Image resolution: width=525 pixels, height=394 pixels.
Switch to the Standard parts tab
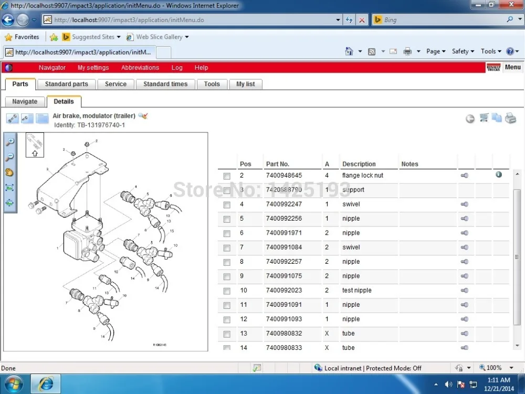pyautogui.click(x=66, y=84)
